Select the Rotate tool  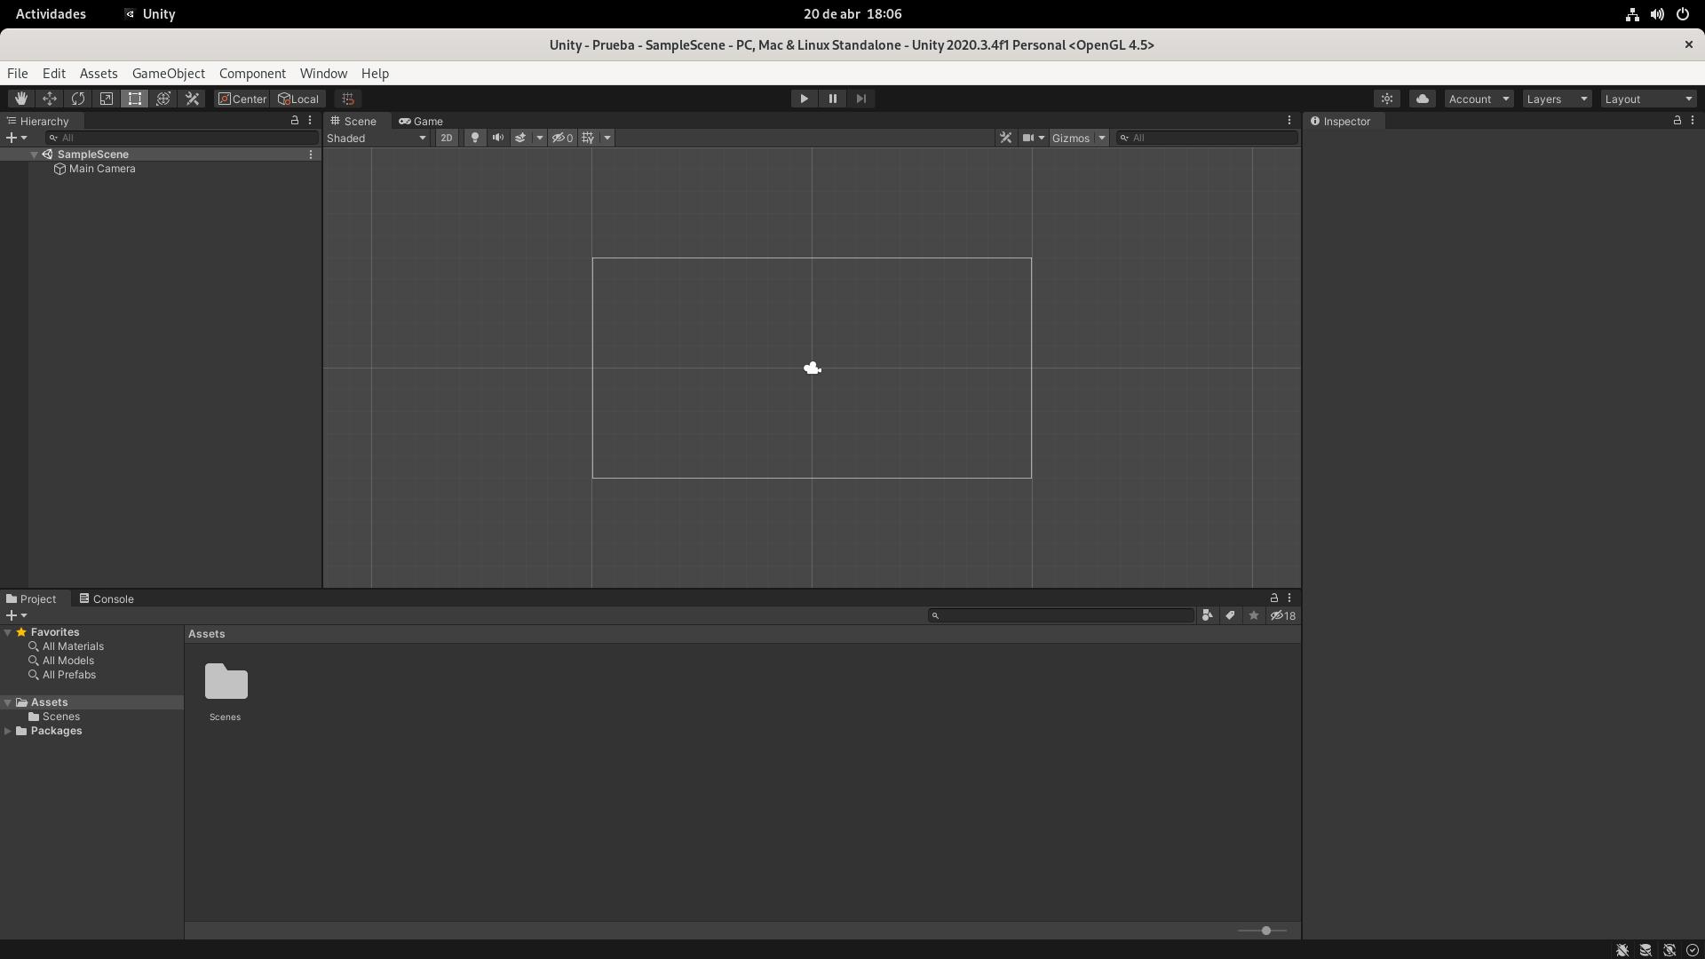78,99
